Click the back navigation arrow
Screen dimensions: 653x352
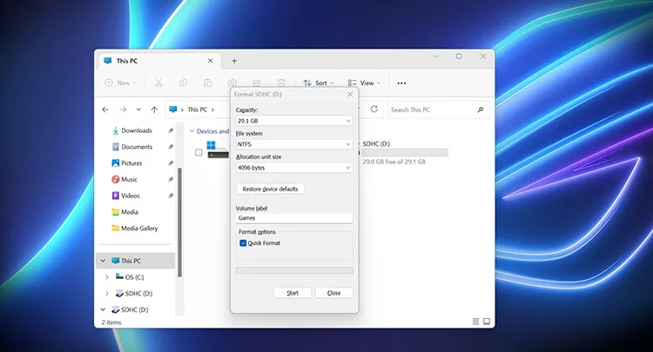[105, 110]
